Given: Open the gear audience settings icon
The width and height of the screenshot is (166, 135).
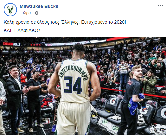Looking at the screenshot, I should [x=36, y=13].
